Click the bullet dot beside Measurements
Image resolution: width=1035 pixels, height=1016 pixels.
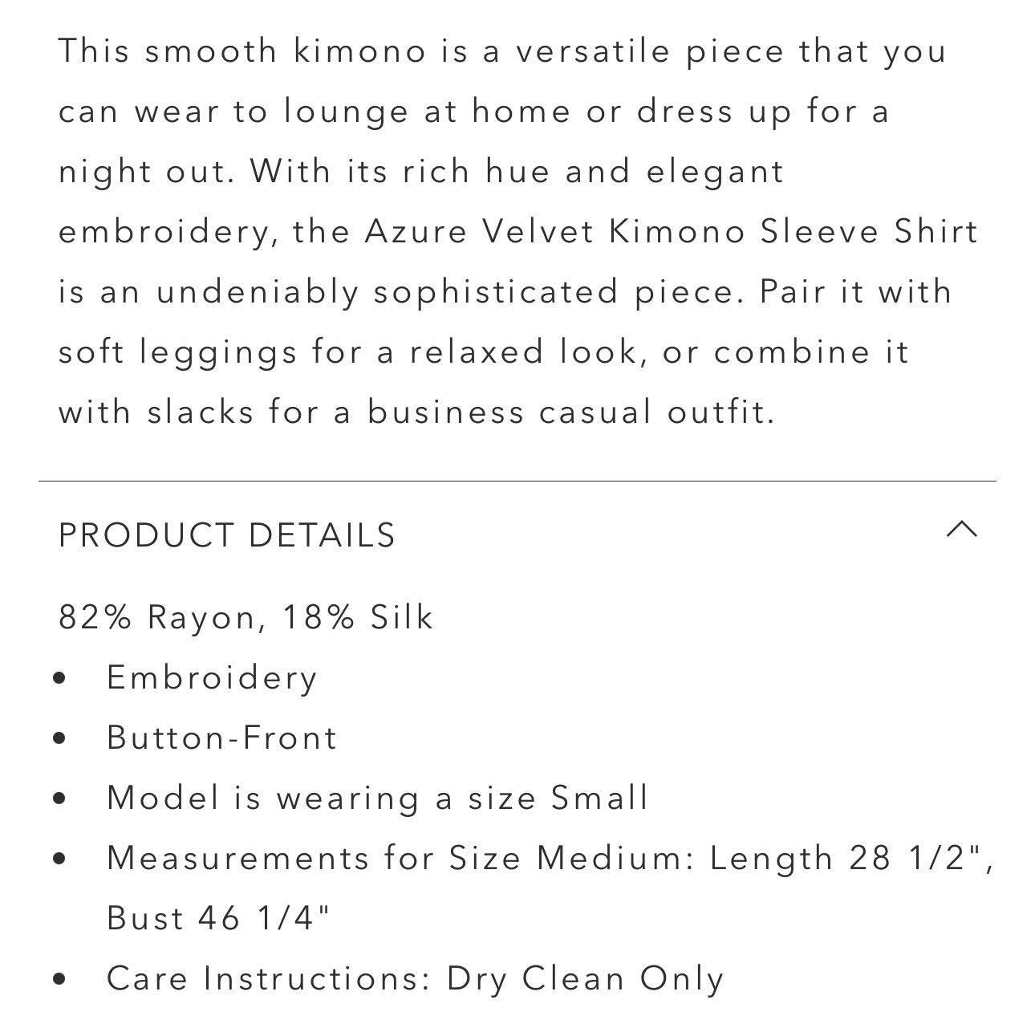click(59, 860)
